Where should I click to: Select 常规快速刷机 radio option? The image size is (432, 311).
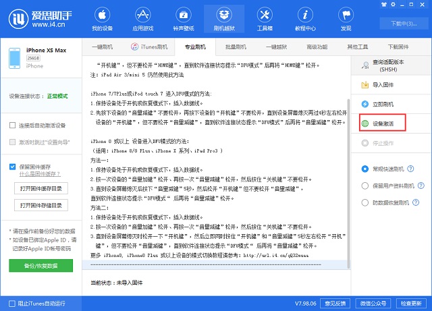coord(364,169)
